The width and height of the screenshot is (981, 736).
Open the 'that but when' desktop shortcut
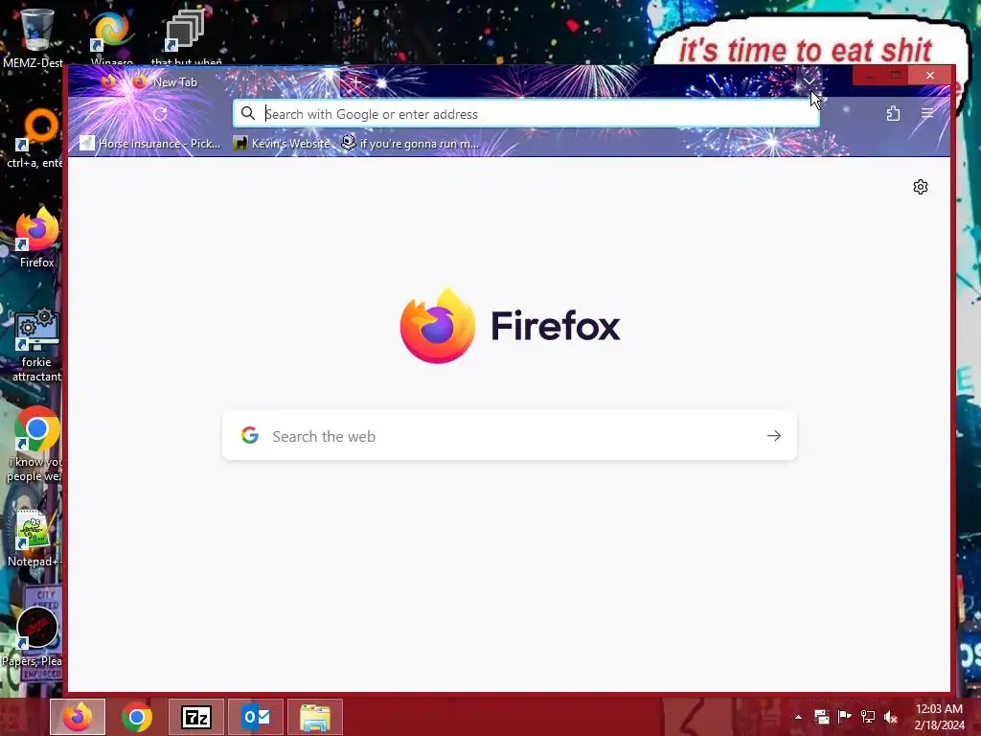(186, 37)
